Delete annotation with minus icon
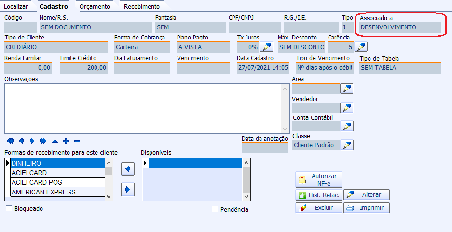The image size is (452, 232). point(77,141)
